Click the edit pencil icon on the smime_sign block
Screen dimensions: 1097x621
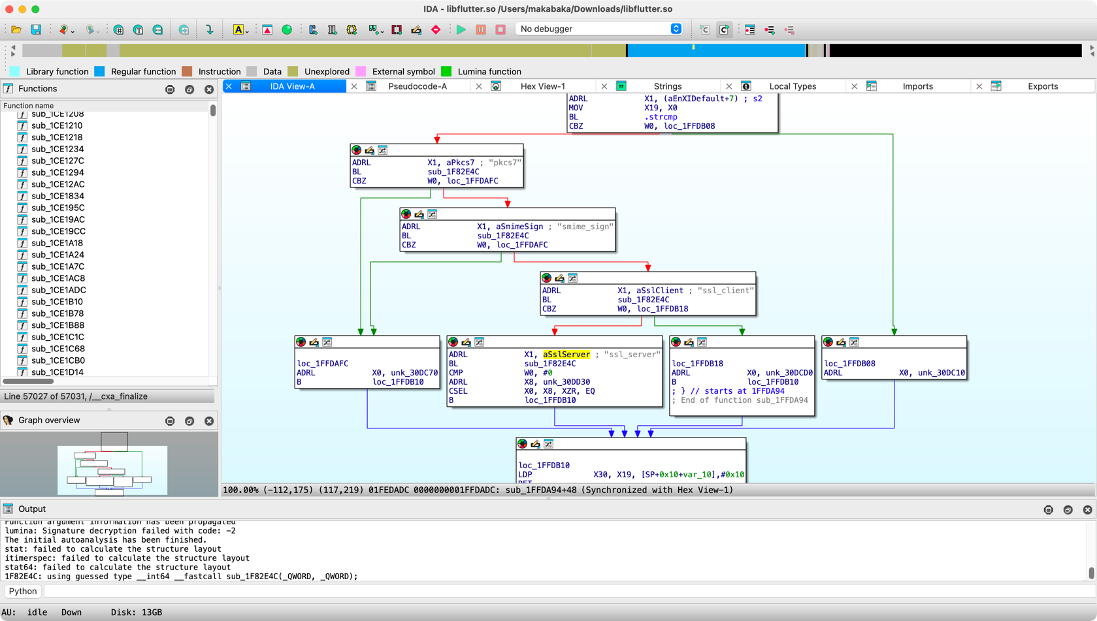(x=419, y=214)
